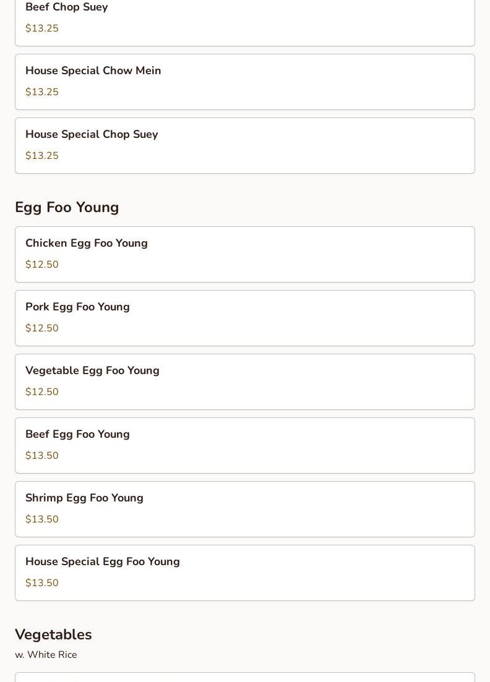490x682 pixels.
Task: Click the Pork Egg Foo Young price
Action: (42, 328)
